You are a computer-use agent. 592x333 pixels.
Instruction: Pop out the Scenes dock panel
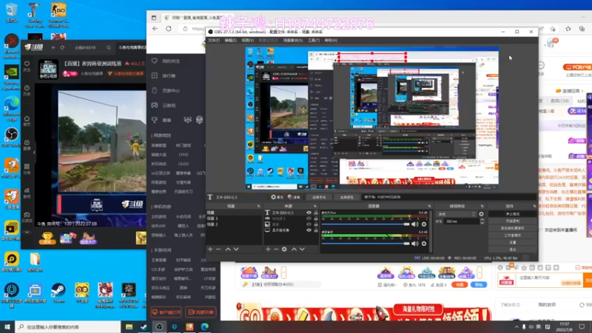click(x=258, y=206)
